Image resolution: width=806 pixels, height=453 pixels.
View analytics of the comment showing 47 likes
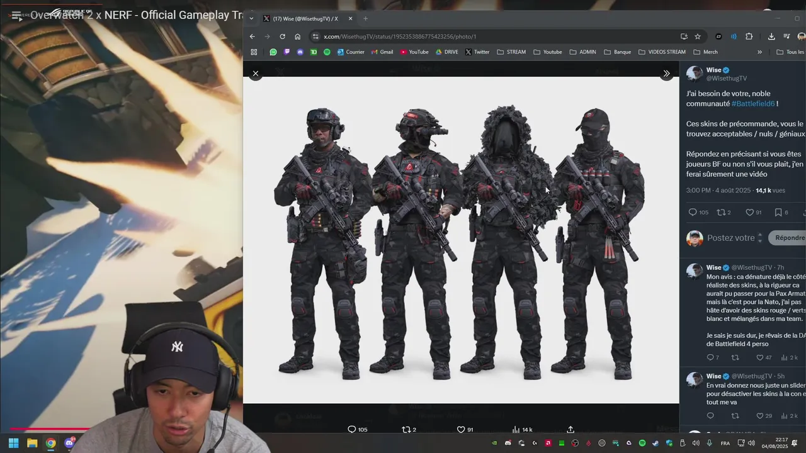coord(789,357)
